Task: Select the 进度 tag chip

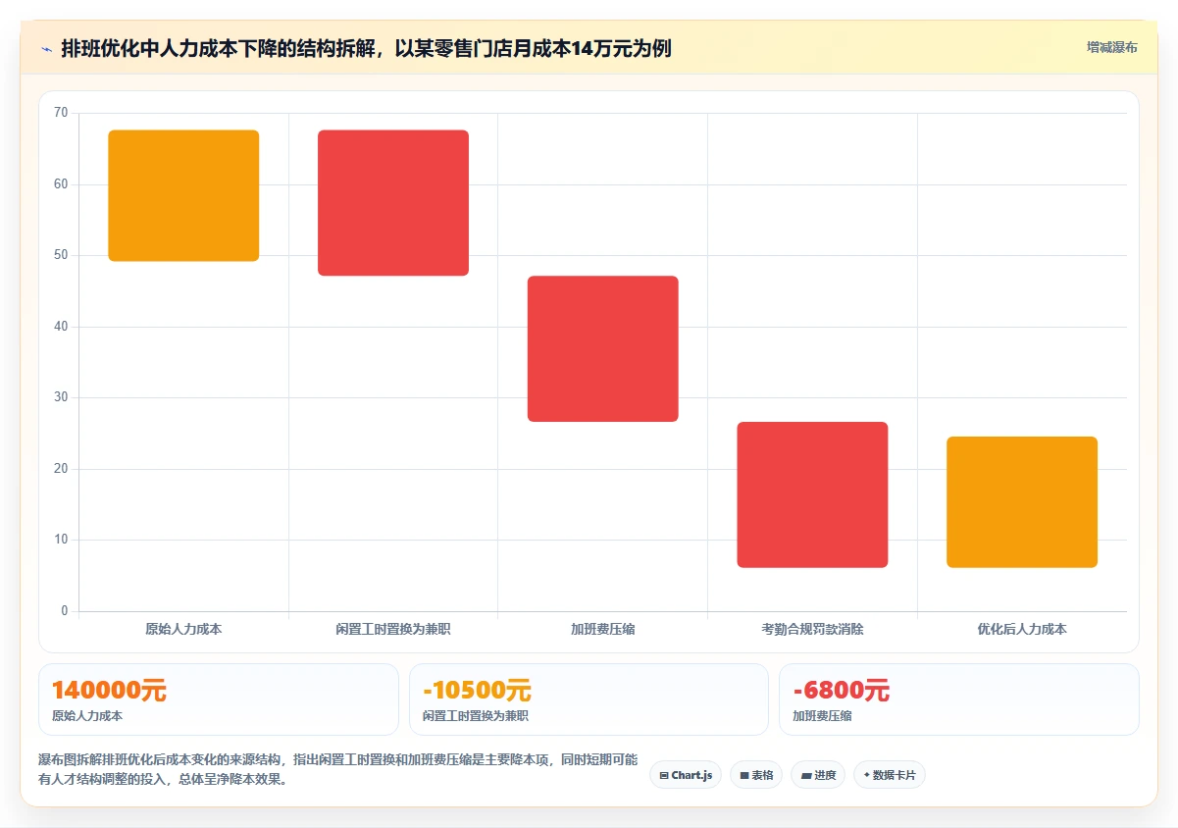Action: 818,775
